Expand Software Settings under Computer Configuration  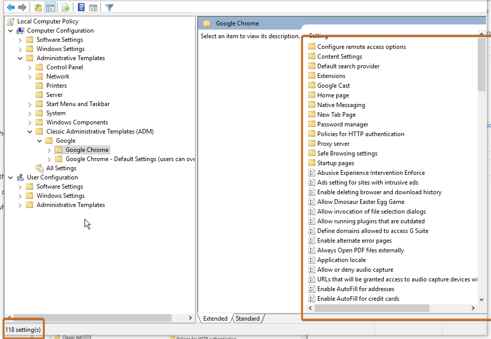20,40
